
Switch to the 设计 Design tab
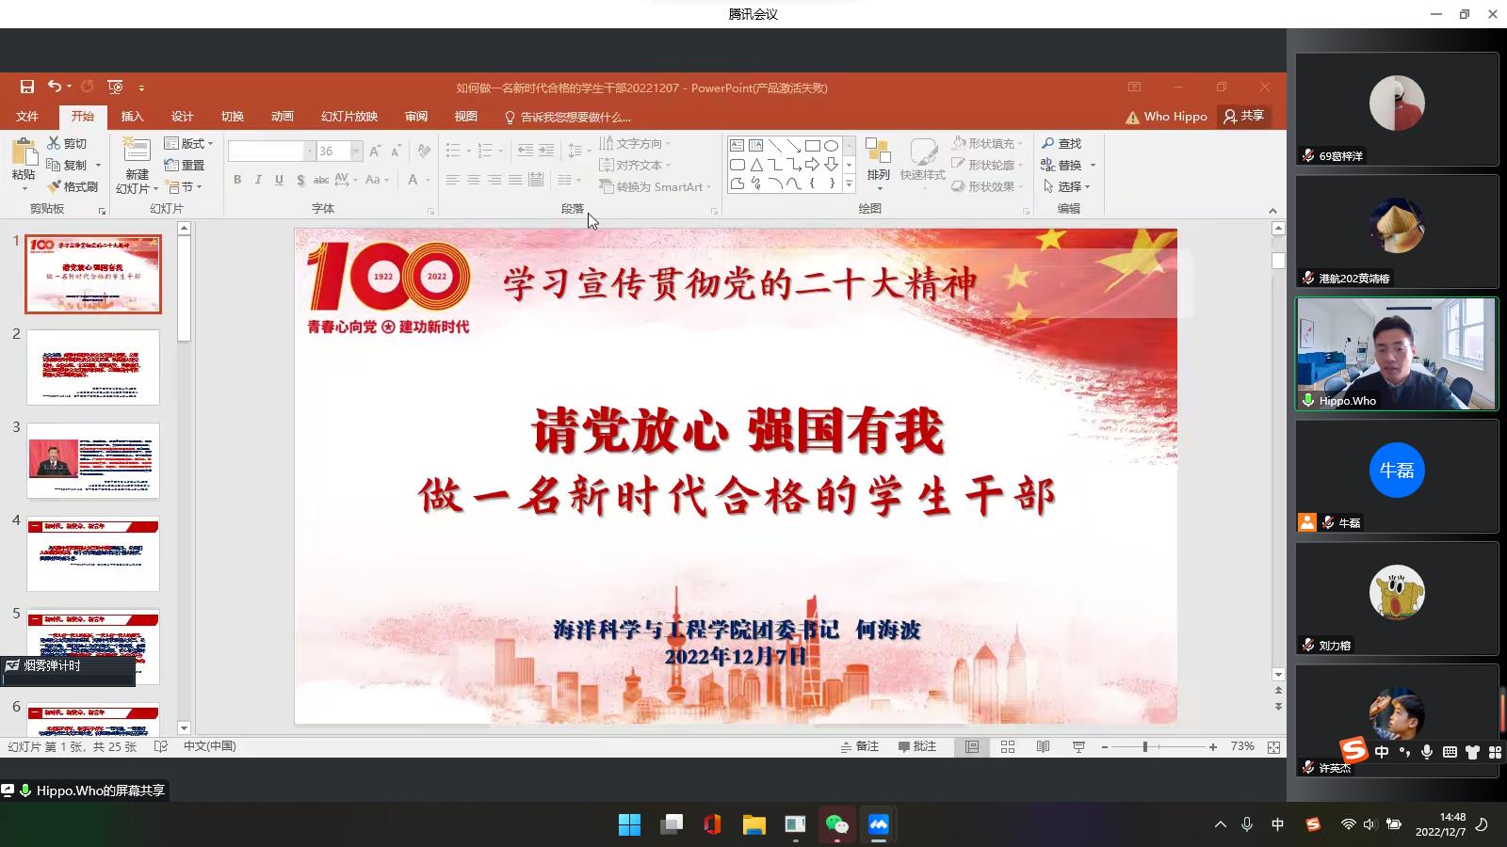coord(183,117)
